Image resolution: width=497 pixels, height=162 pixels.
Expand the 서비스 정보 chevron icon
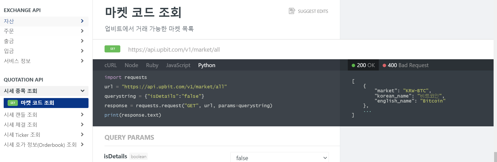click(x=82, y=61)
